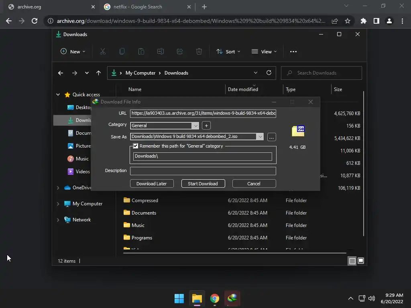Expand the OneDrive tree node
Screen dimensions: 411x308
tap(58, 188)
